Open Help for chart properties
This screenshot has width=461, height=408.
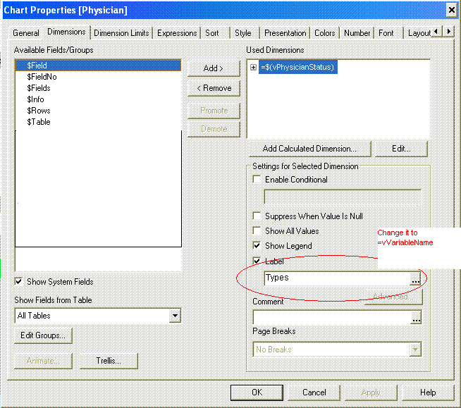pos(428,392)
